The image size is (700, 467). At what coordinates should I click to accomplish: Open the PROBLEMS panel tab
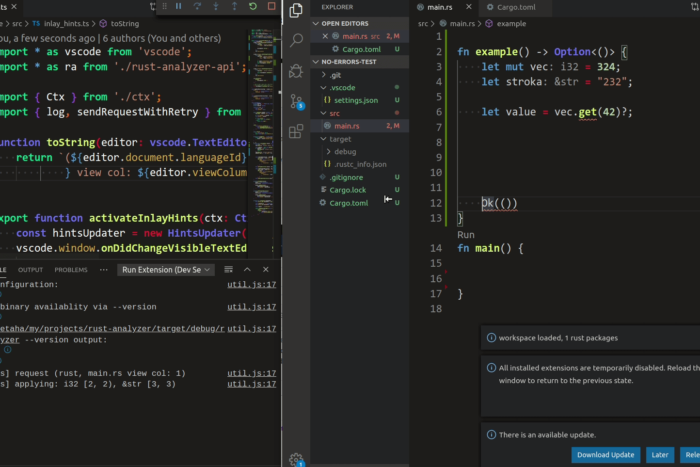[71, 270]
